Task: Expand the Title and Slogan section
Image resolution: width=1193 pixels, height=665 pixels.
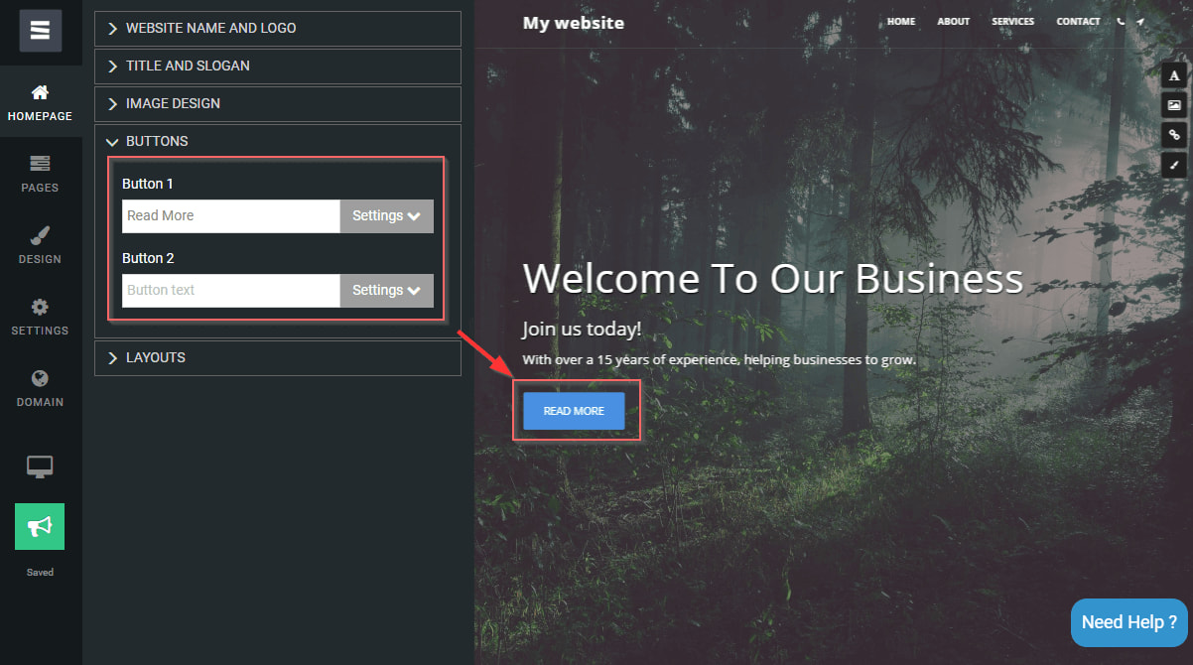Action: point(278,66)
